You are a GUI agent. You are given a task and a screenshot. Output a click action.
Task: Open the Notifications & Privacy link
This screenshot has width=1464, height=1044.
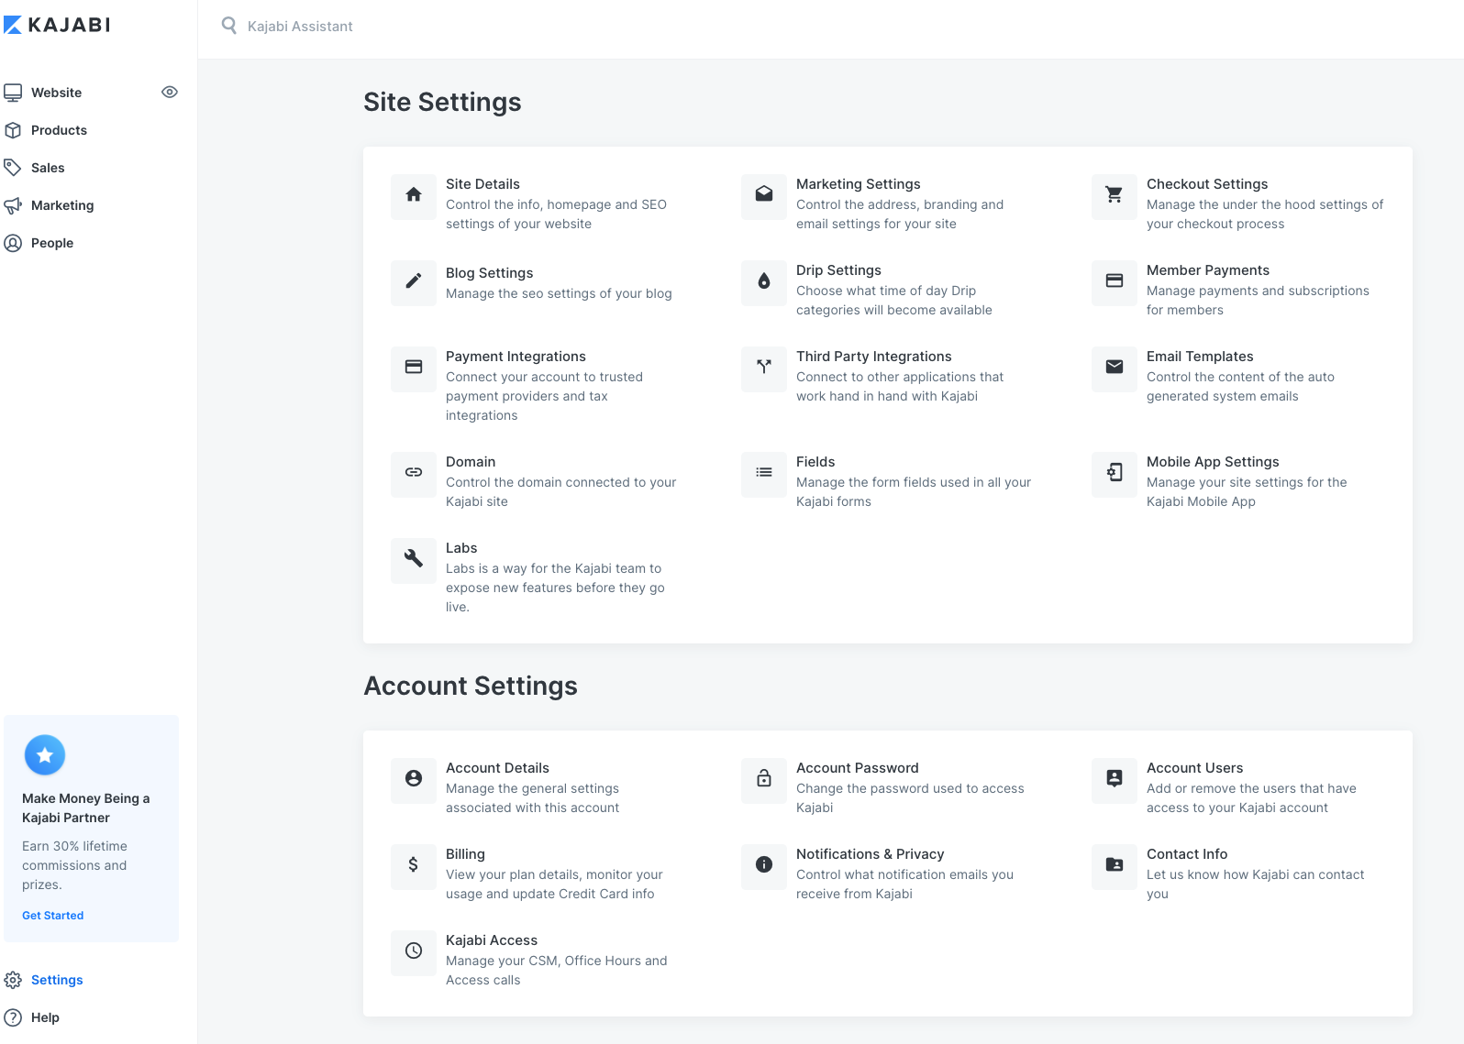(x=870, y=854)
